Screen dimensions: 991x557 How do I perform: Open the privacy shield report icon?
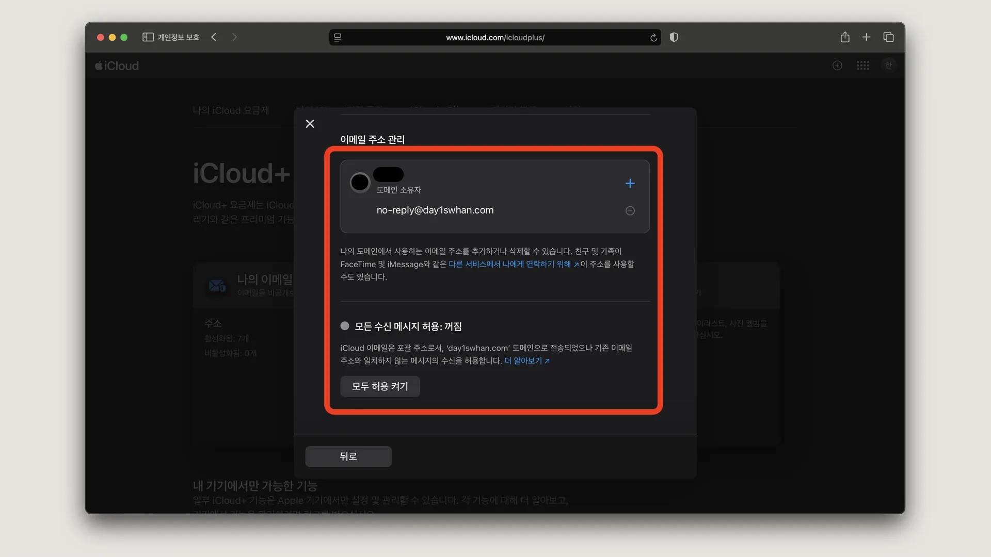click(x=674, y=37)
